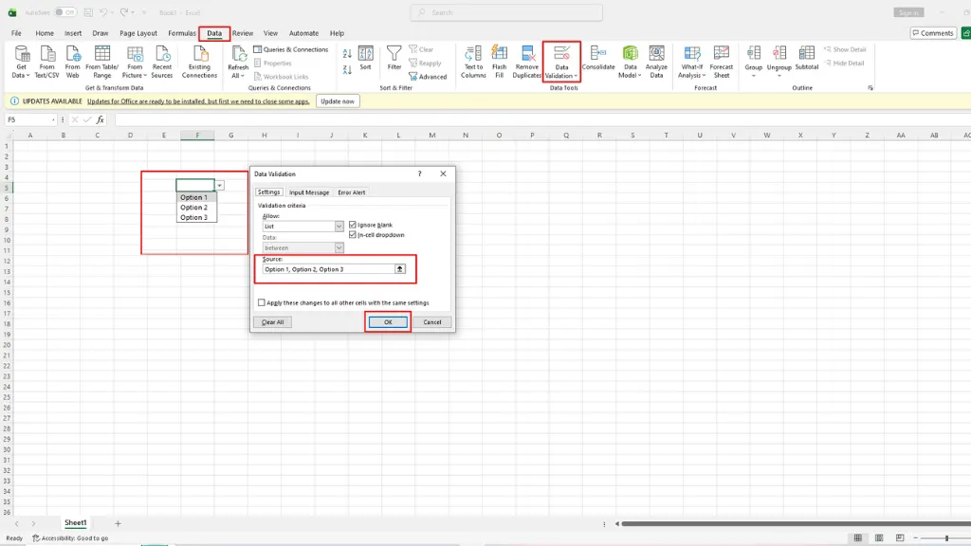The image size is (971, 546).
Task: Open the Get Data menu
Action: pos(21,62)
